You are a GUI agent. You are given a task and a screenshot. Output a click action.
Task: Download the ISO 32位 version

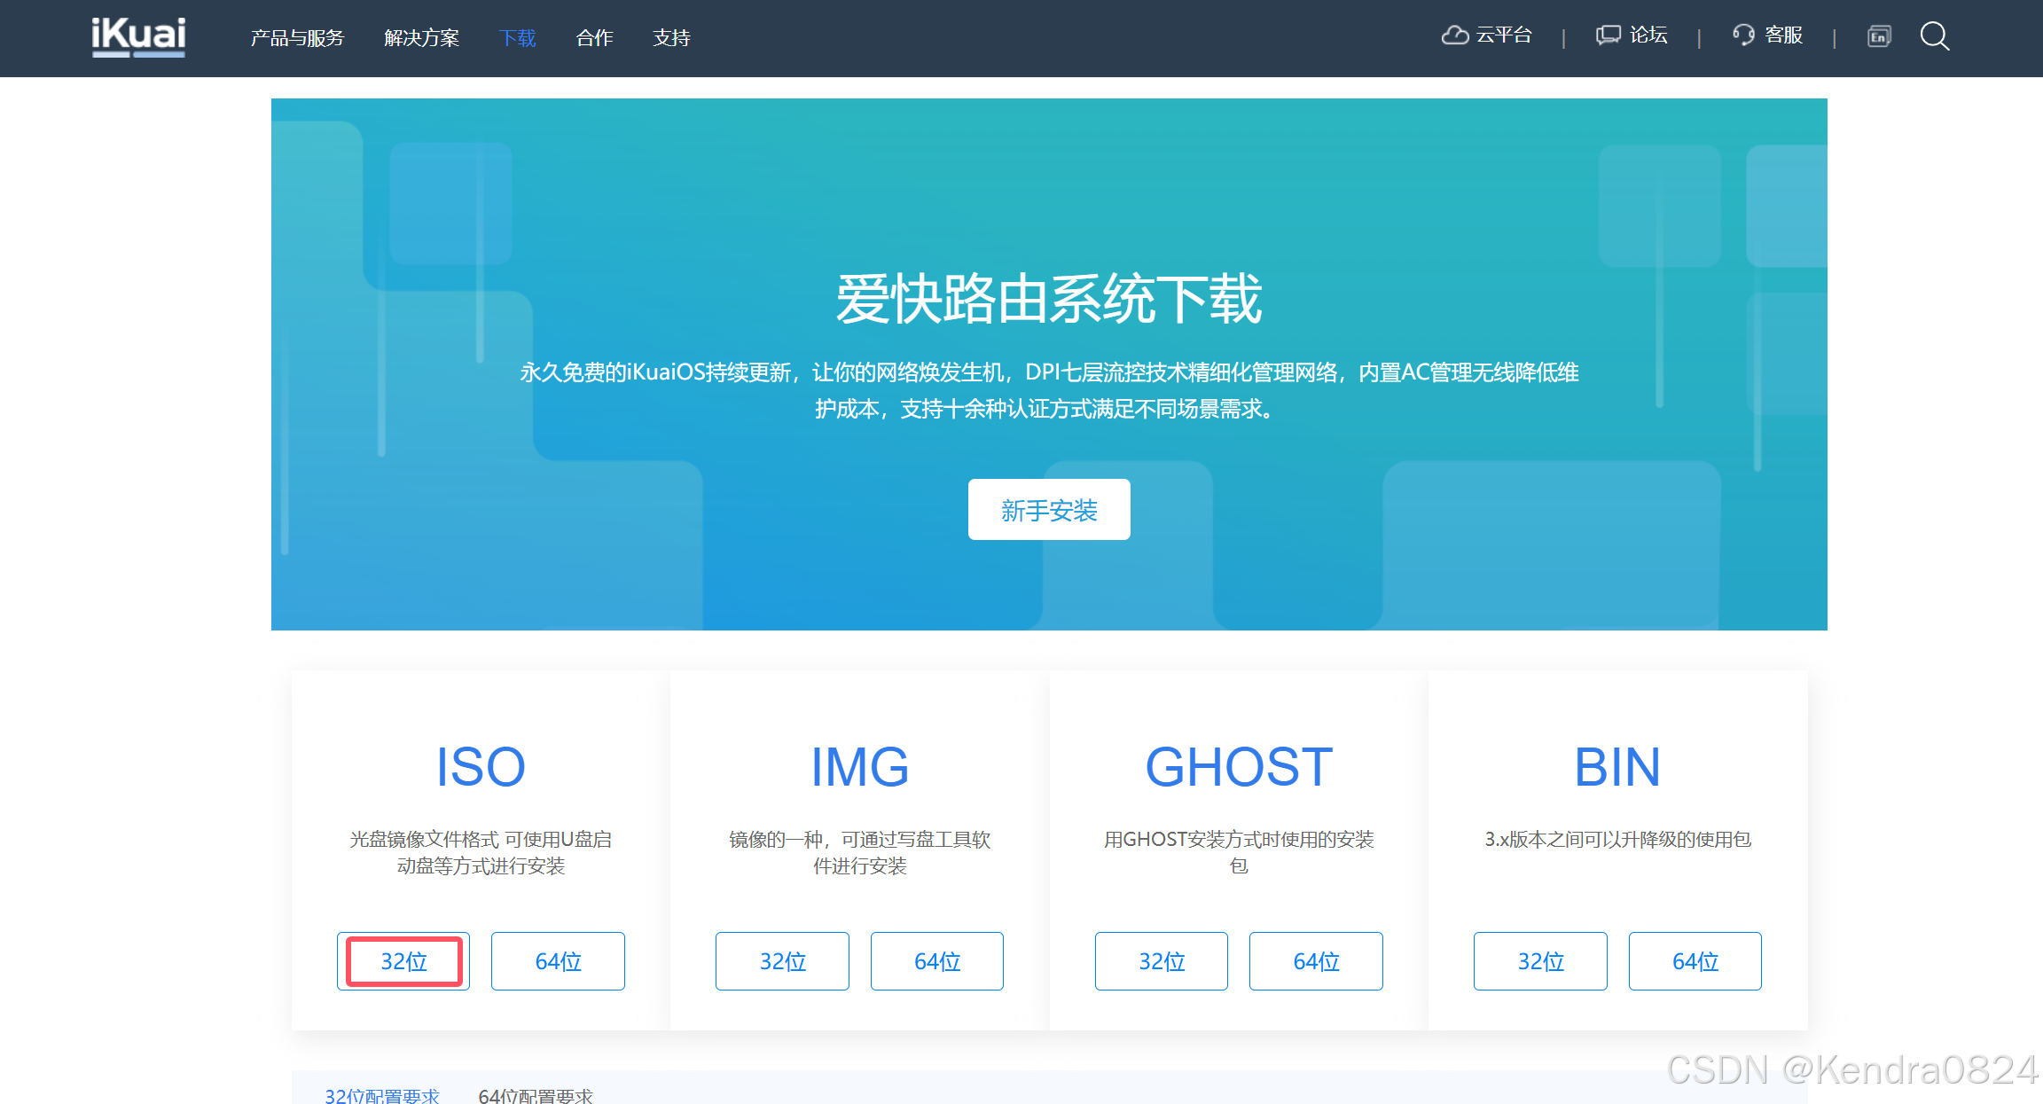pyautogui.click(x=403, y=961)
